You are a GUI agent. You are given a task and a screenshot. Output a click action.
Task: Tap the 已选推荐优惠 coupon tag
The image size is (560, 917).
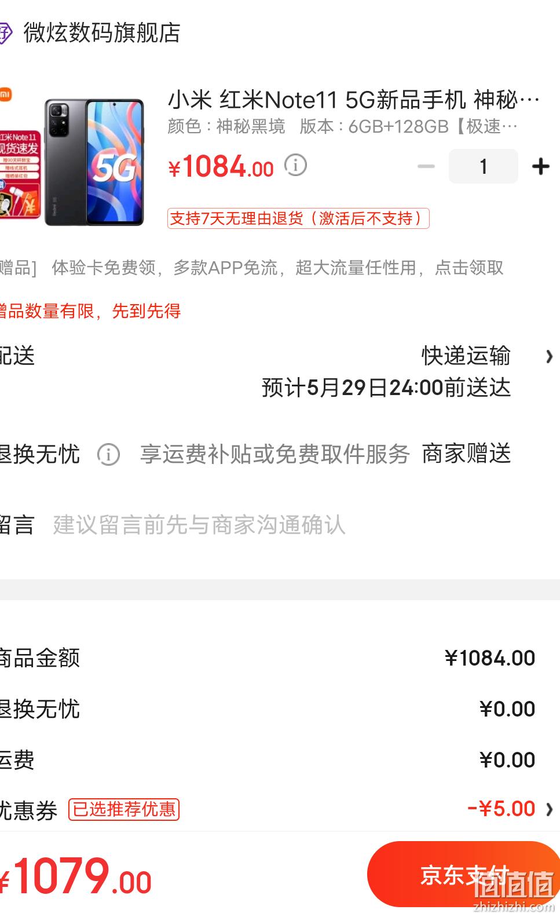124,809
